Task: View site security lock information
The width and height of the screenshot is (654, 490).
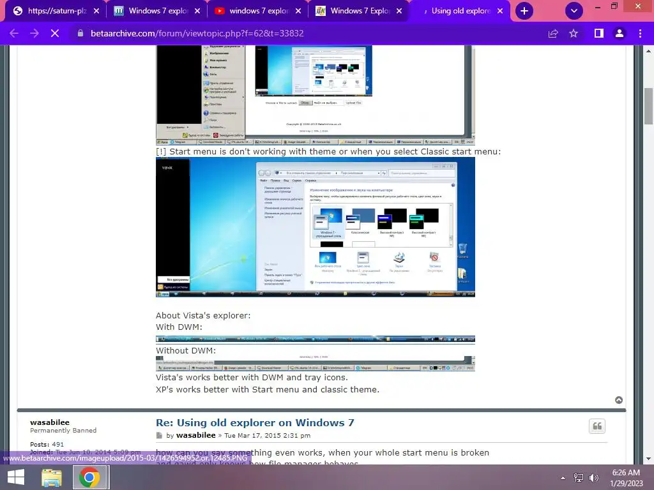Action: pyautogui.click(x=80, y=33)
